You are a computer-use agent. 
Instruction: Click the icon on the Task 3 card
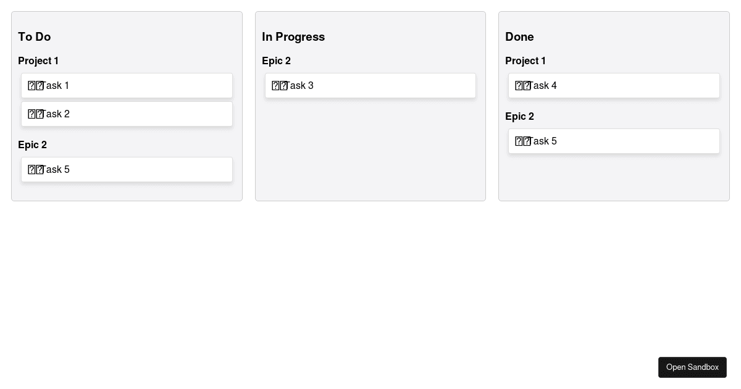click(x=279, y=85)
